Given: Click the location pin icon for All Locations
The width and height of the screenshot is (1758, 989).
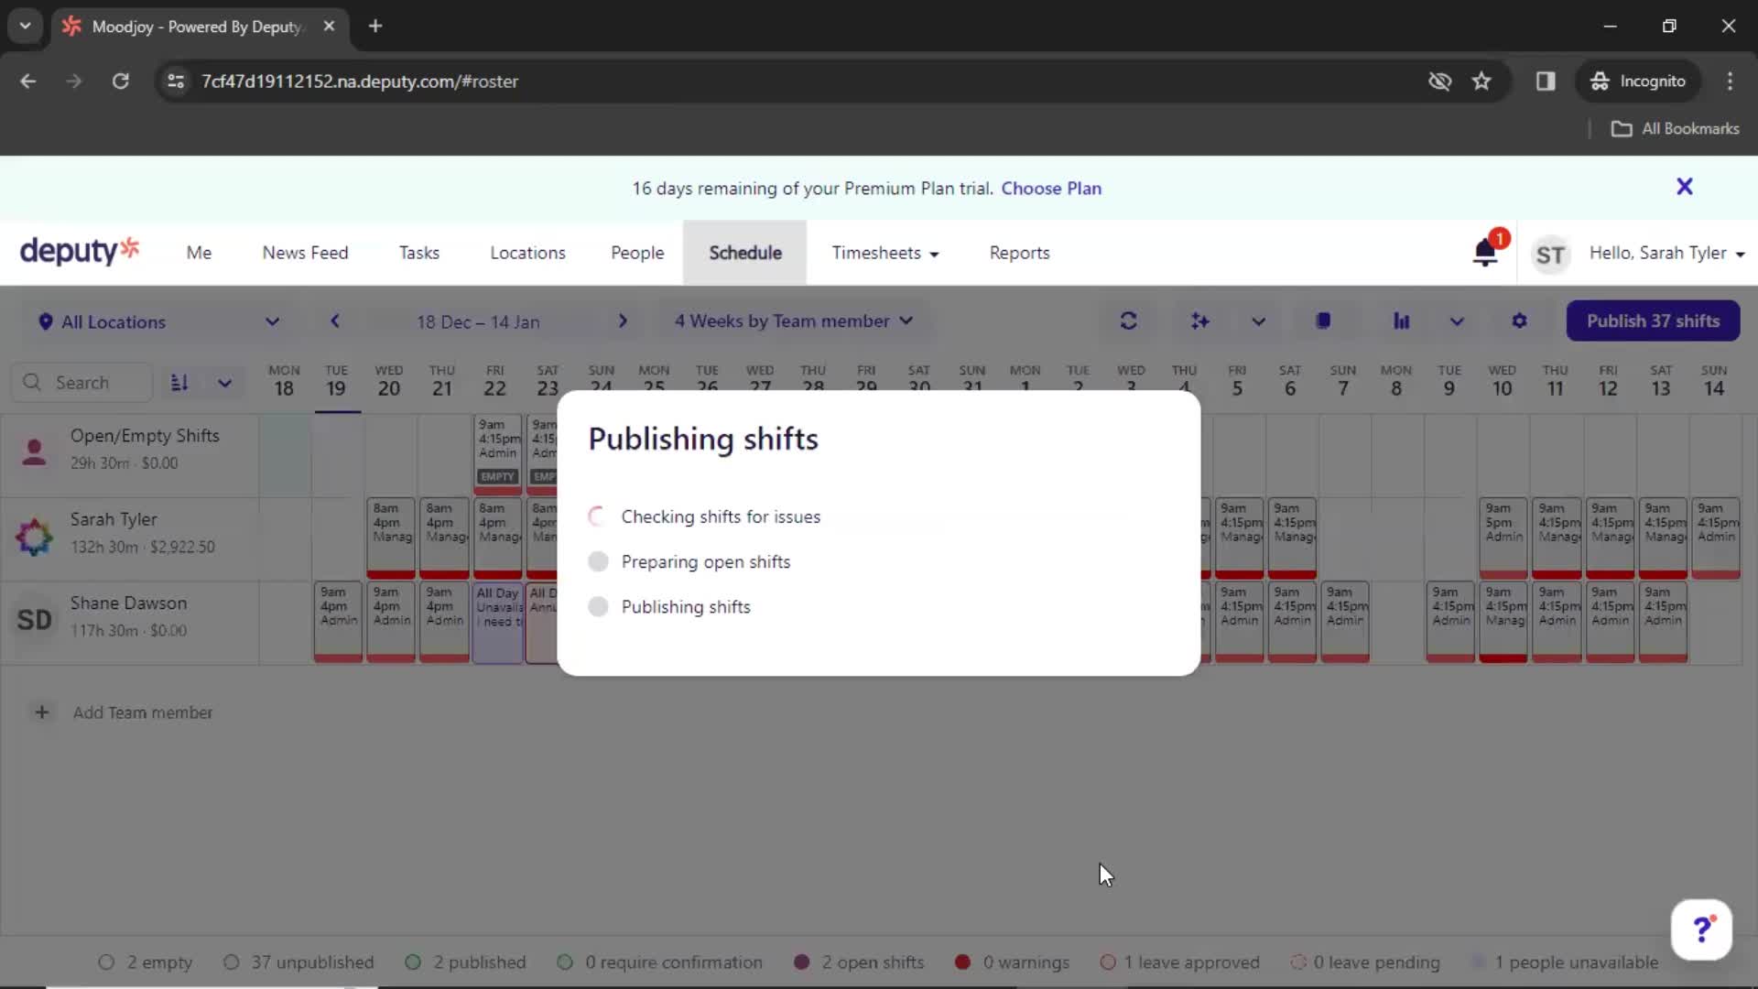Looking at the screenshot, I should (x=45, y=320).
